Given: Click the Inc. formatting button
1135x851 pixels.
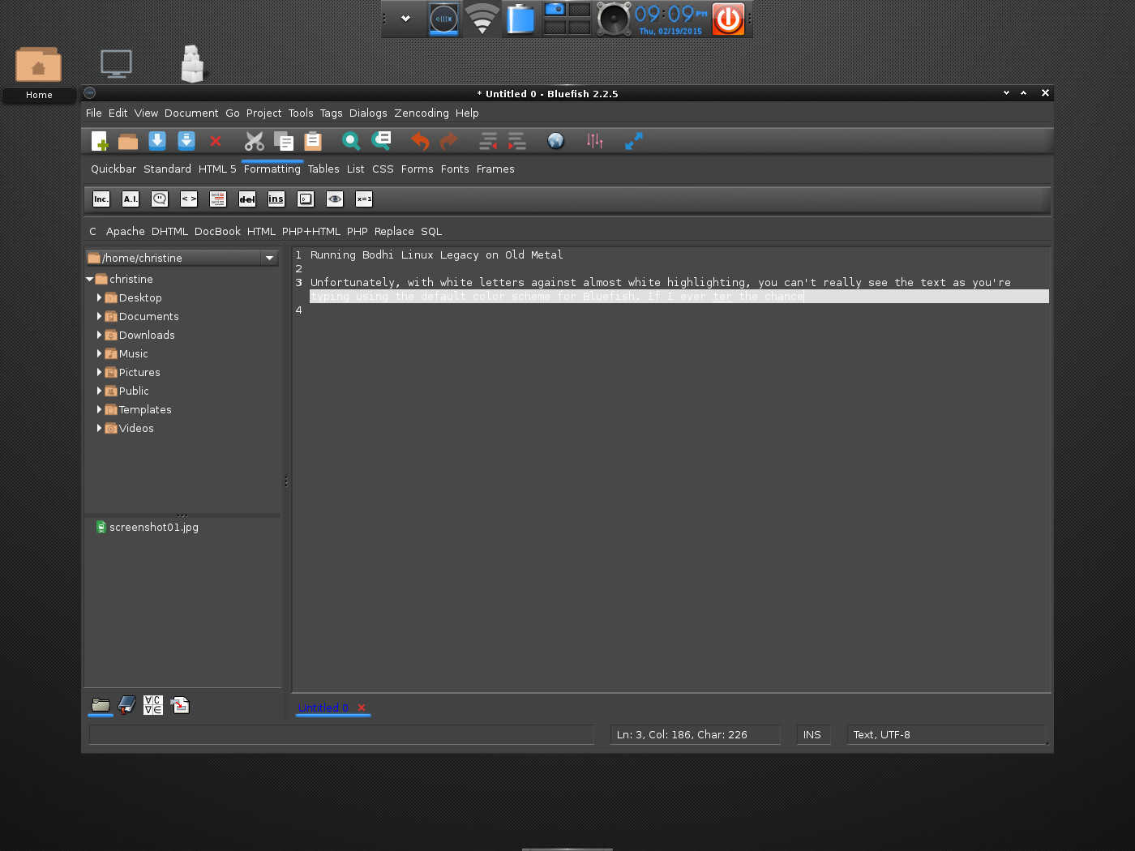Looking at the screenshot, I should [101, 199].
